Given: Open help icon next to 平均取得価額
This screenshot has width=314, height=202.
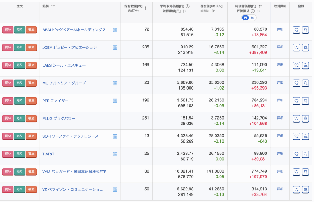Looking at the screenshot, I should 187,6.
